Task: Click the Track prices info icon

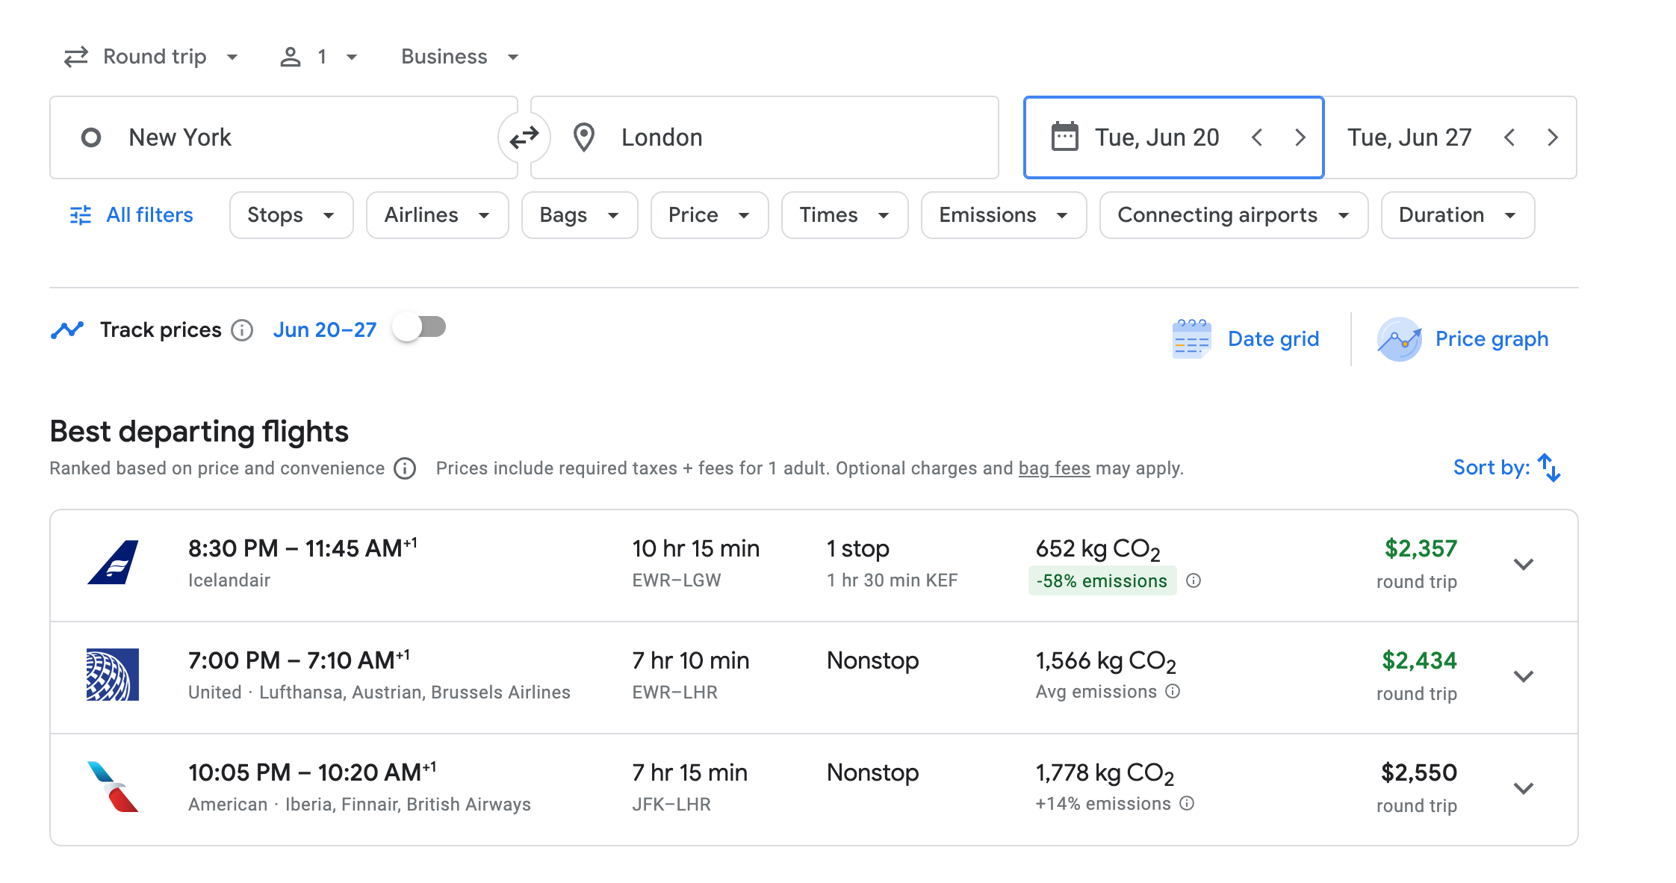Action: [x=242, y=330]
